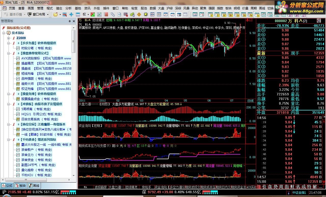Open 操盘精灵 formula in tree

coord(46,63)
